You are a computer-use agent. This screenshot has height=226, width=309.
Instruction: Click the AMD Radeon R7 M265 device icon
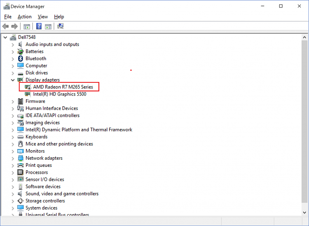click(28, 87)
